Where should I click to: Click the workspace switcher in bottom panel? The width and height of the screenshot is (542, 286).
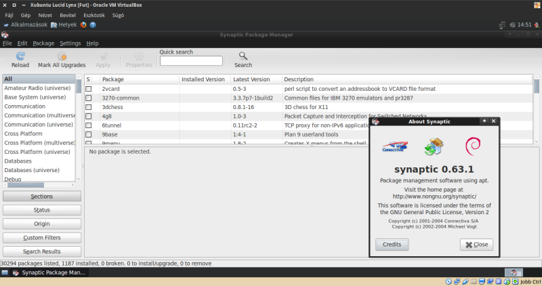514,272
